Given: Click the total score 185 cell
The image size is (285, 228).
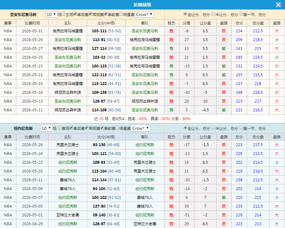Looking at the screenshot, I should pyautogui.click(x=239, y=57).
